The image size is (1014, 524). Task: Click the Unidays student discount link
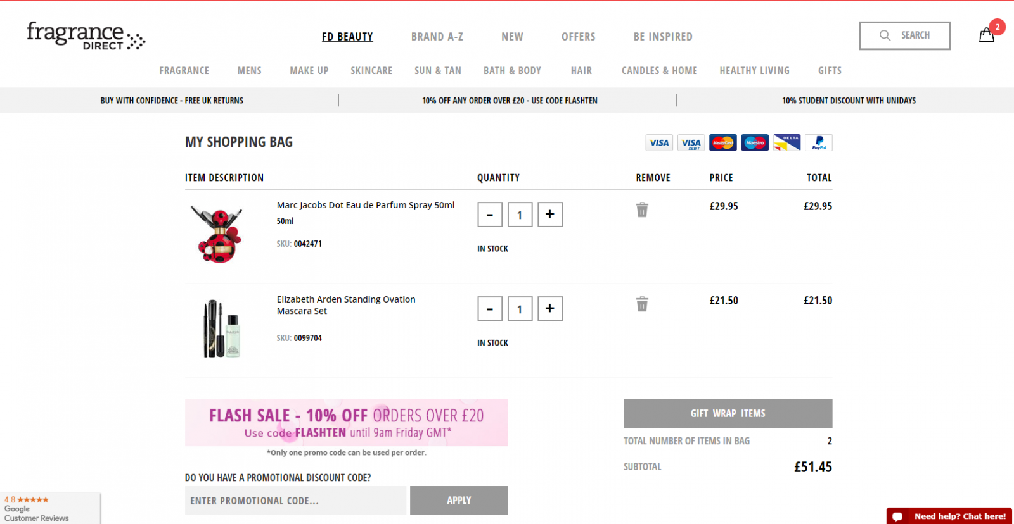tap(849, 100)
